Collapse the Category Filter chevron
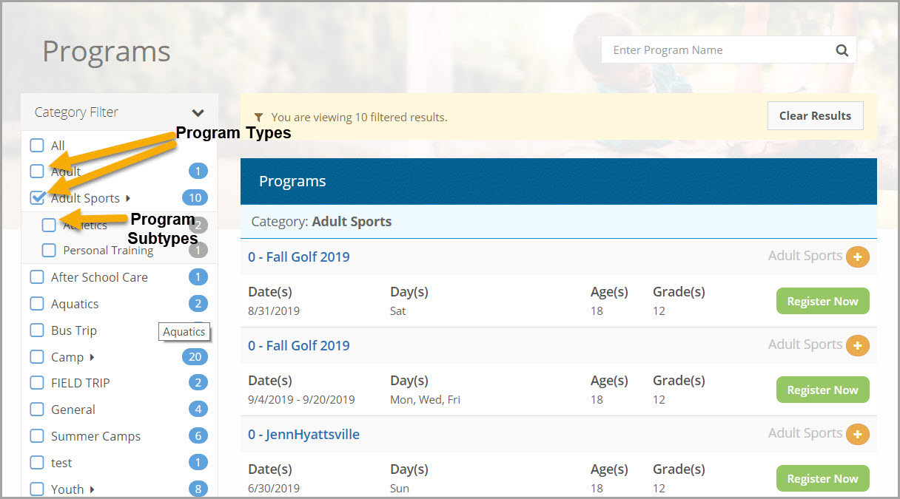900x499 pixels. pyautogui.click(x=198, y=113)
